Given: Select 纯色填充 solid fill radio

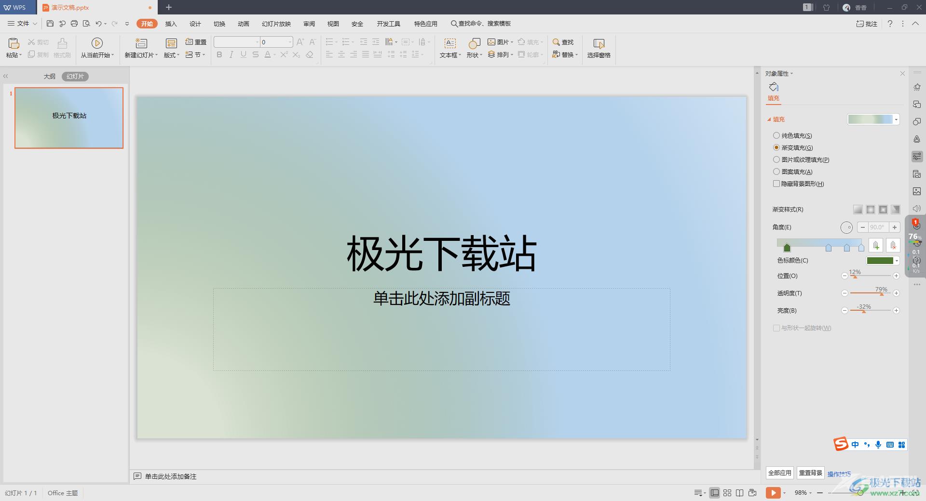Looking at the screenshot, I should tap(776, 135).
